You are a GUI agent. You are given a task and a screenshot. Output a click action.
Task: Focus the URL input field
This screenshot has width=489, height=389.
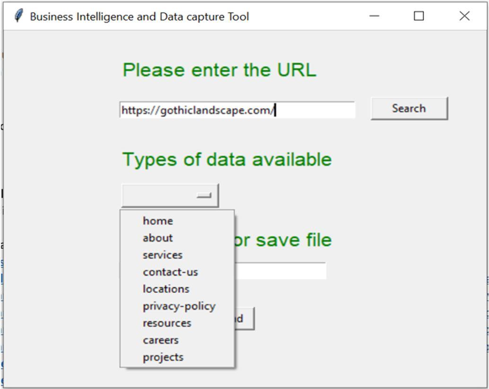coord(236,110)
